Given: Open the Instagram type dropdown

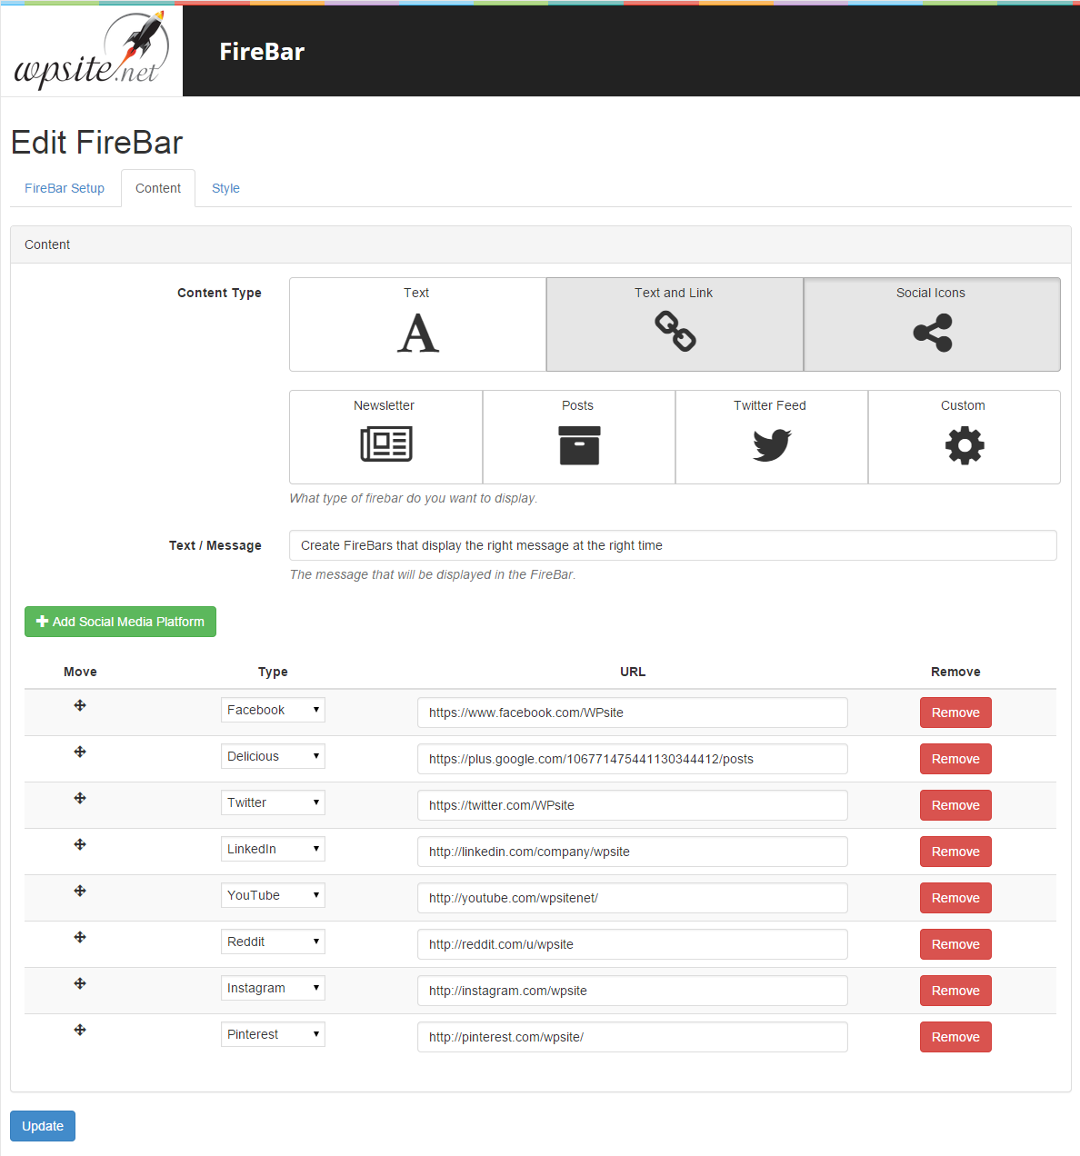Looking at the screenshot, I should pyautogui.click(x=273, y=988).
